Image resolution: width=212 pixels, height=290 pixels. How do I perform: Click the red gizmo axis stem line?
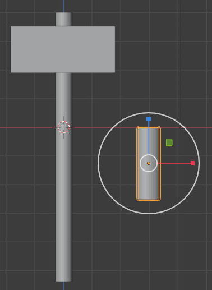pyautogui.click(x=174, y=163)
